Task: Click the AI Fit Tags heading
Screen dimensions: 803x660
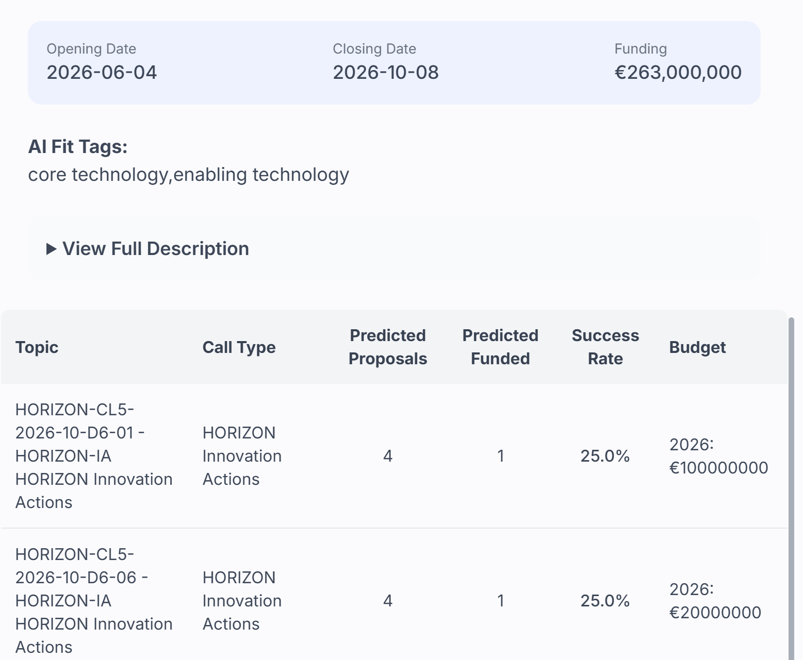Action: (78, 147)
